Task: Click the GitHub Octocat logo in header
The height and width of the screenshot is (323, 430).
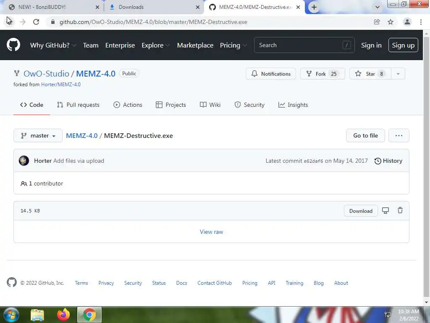Action: tap(13, 45)
